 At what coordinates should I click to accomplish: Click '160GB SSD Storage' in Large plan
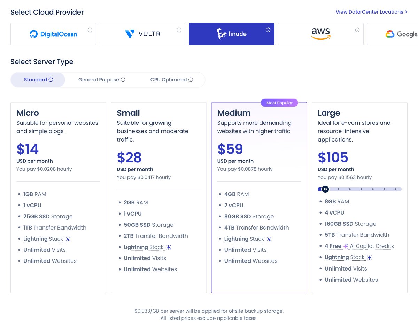[x=350, y=224]
